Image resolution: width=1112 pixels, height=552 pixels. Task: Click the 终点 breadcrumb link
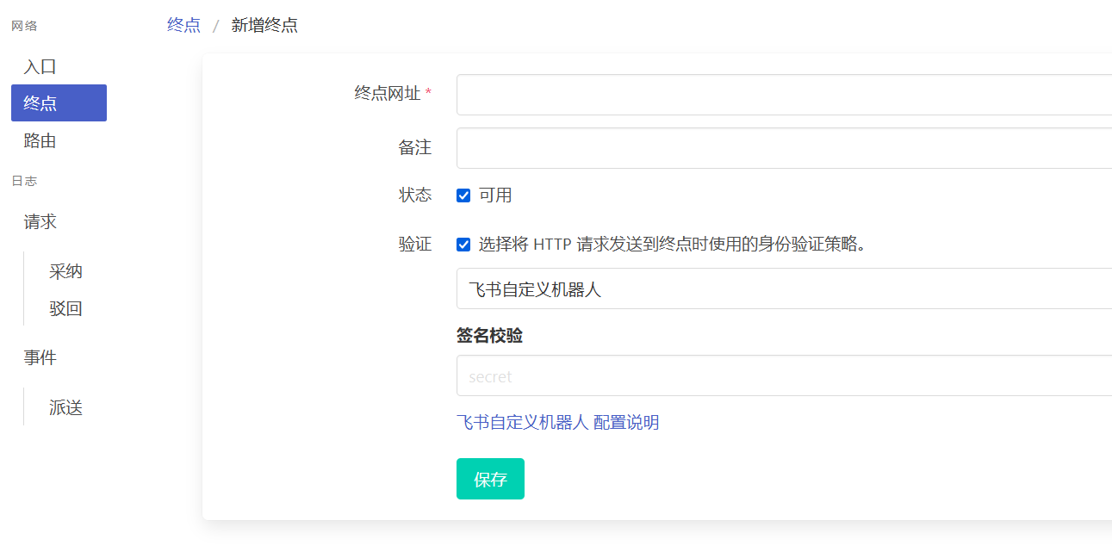[x=183, y=25]
